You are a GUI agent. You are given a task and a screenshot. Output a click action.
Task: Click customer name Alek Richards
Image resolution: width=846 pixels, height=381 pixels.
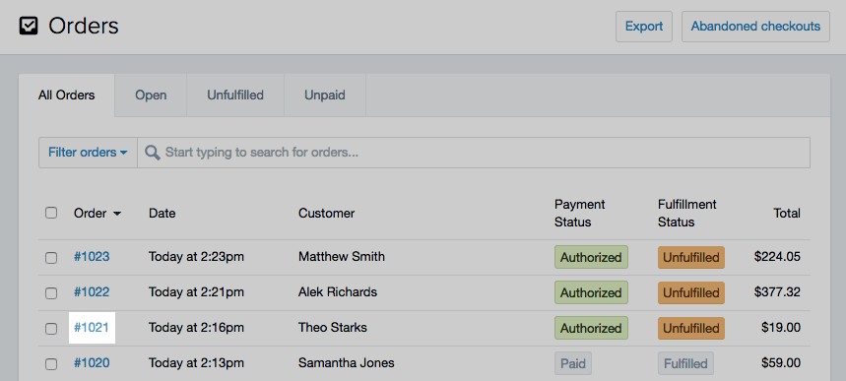(338, 292)
